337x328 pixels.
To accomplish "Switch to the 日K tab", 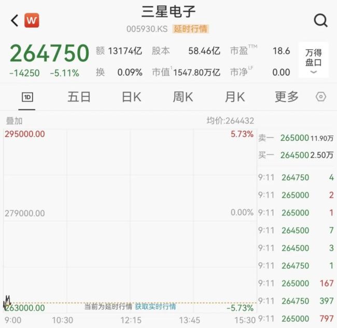I will tap(132, 97).
